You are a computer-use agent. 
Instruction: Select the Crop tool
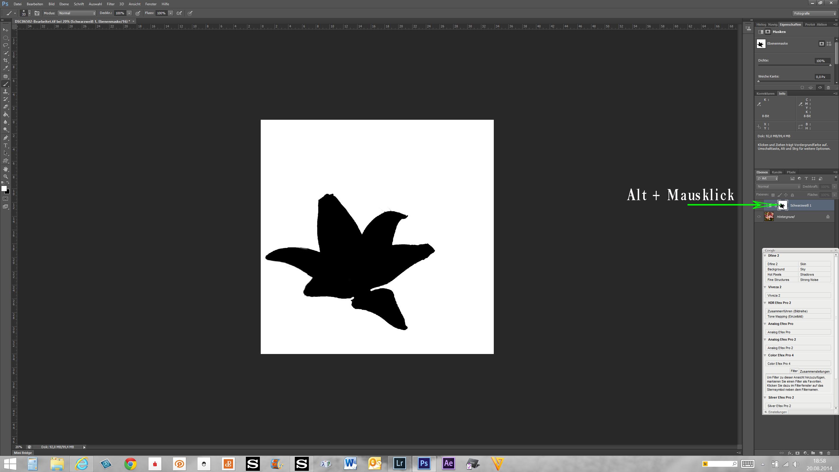coord(6,61)
